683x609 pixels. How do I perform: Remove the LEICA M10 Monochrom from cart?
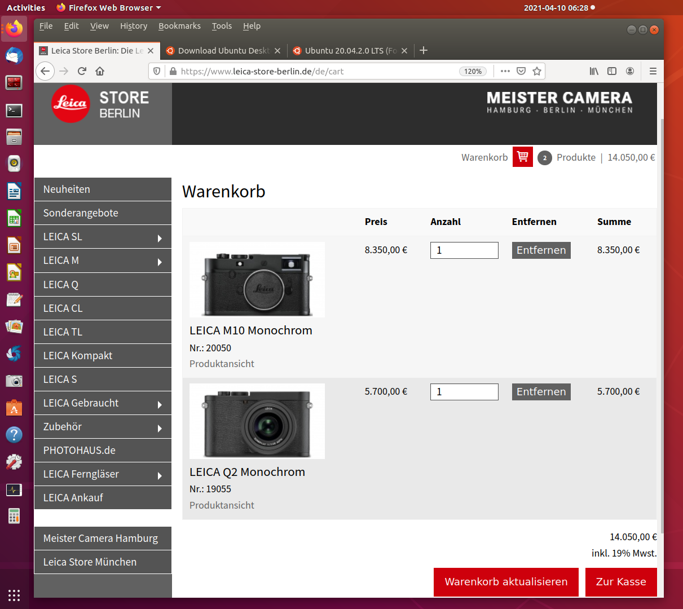pyautogui.click(x=541, y=250)
